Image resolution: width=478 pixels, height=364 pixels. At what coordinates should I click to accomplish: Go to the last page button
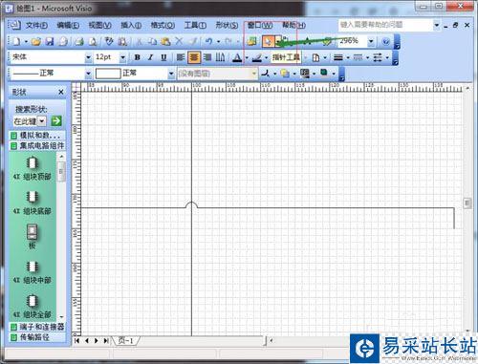coord(106,341)
